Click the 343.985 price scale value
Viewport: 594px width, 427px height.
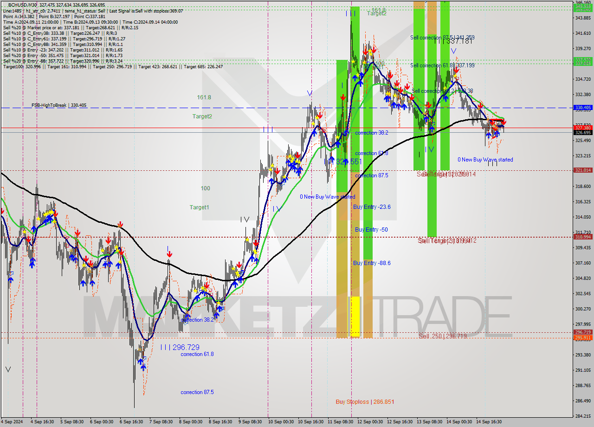(583, 18)
